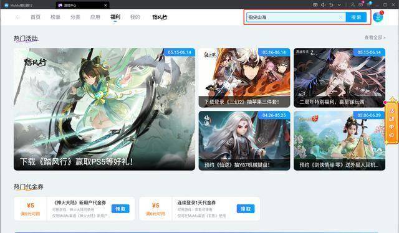Clear the search text with the X icon
399x233 pixels.
click(340, 17)
